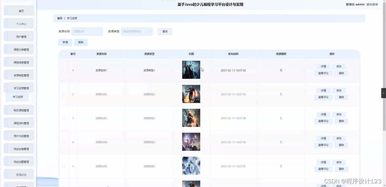Viewport: 386px width, 187px height.
Task: Open cover thumbnail of 资源名称5
Action: pyautogui.click(x=191, y=166)
